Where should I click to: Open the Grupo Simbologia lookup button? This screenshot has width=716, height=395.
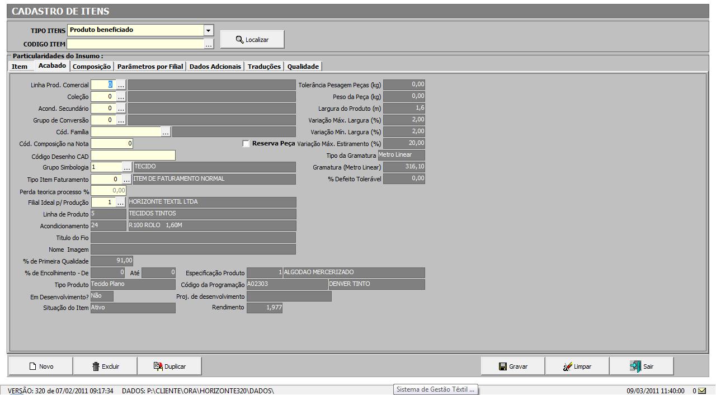[x=127, y=167]
